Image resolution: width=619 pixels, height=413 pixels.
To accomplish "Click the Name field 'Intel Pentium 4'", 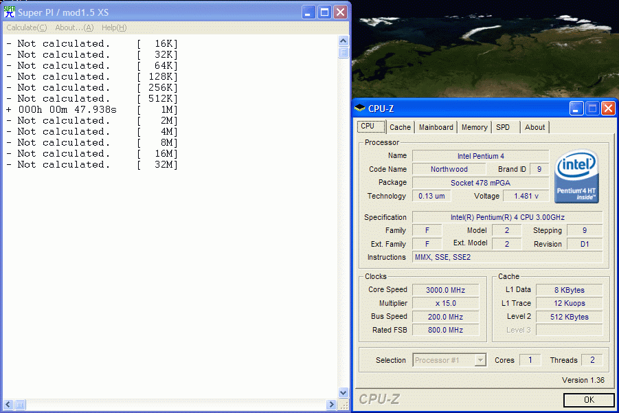I will [480, 156].
